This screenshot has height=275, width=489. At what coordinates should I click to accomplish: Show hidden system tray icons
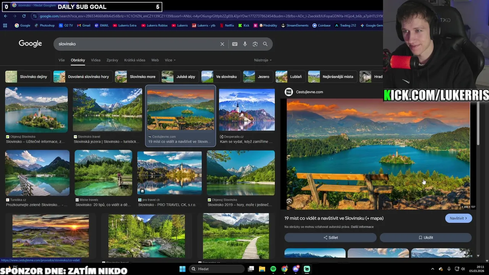(432, 269)
